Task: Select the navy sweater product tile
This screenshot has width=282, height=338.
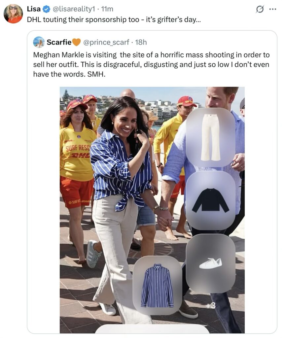Action: (x=210, y=200)
